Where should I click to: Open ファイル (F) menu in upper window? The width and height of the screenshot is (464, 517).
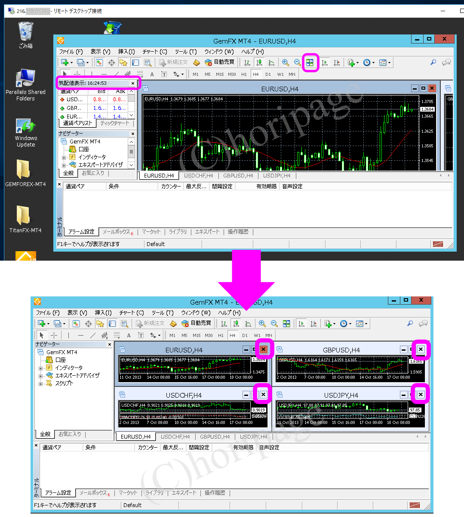(x=71, y=51)
